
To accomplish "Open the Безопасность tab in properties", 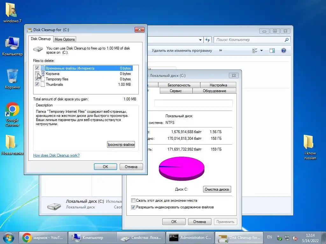I will click(179, 85).
